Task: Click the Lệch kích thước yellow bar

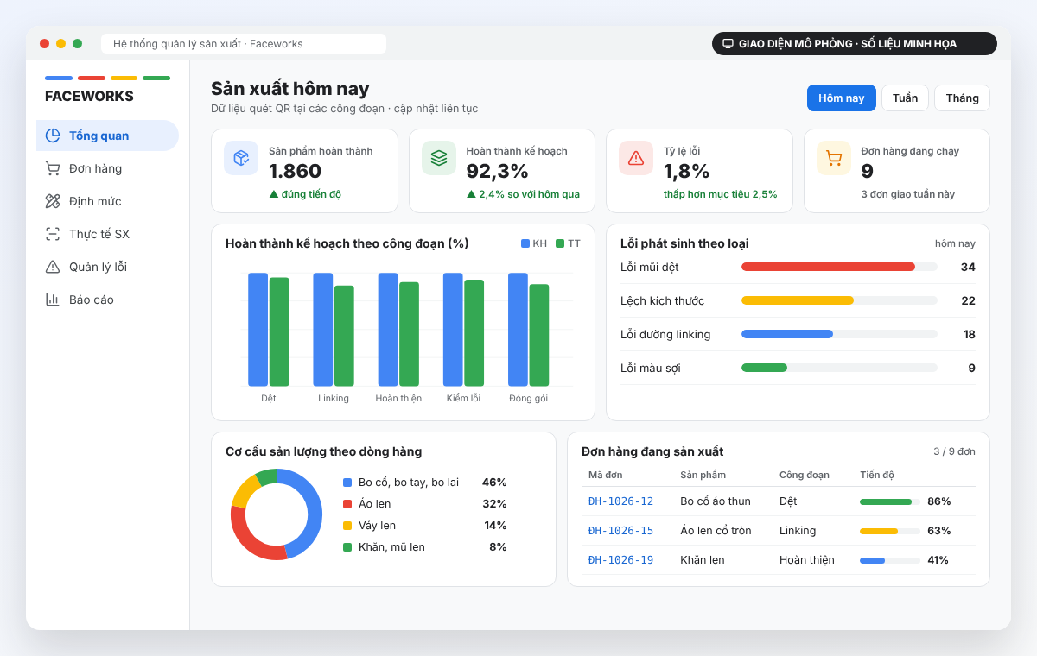Action: (x=798, y=300)
